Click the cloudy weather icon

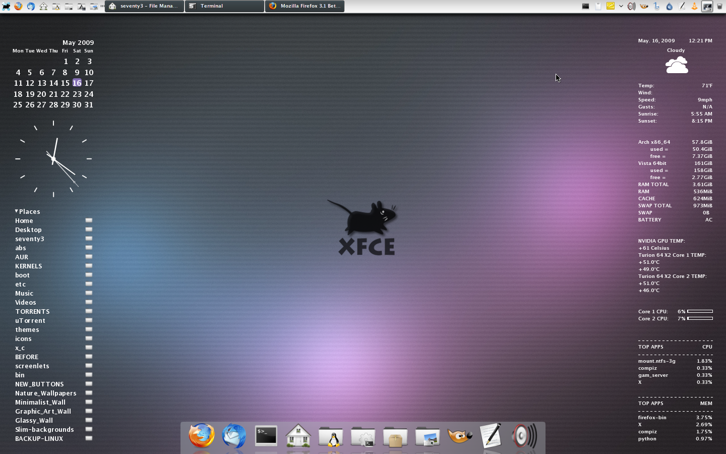676,65
